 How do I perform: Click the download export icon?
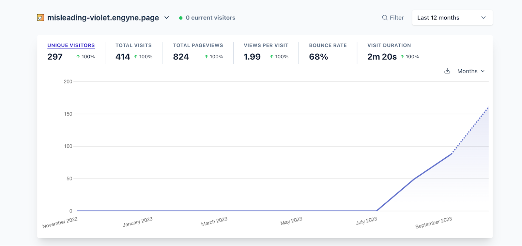tap(447, 71)
